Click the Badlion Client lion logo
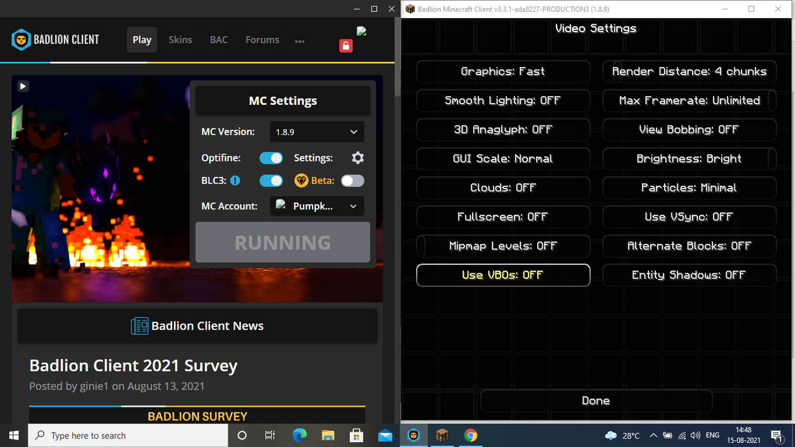Image resolution: width=795 pixels, height=447 pixels. point(22,40)
